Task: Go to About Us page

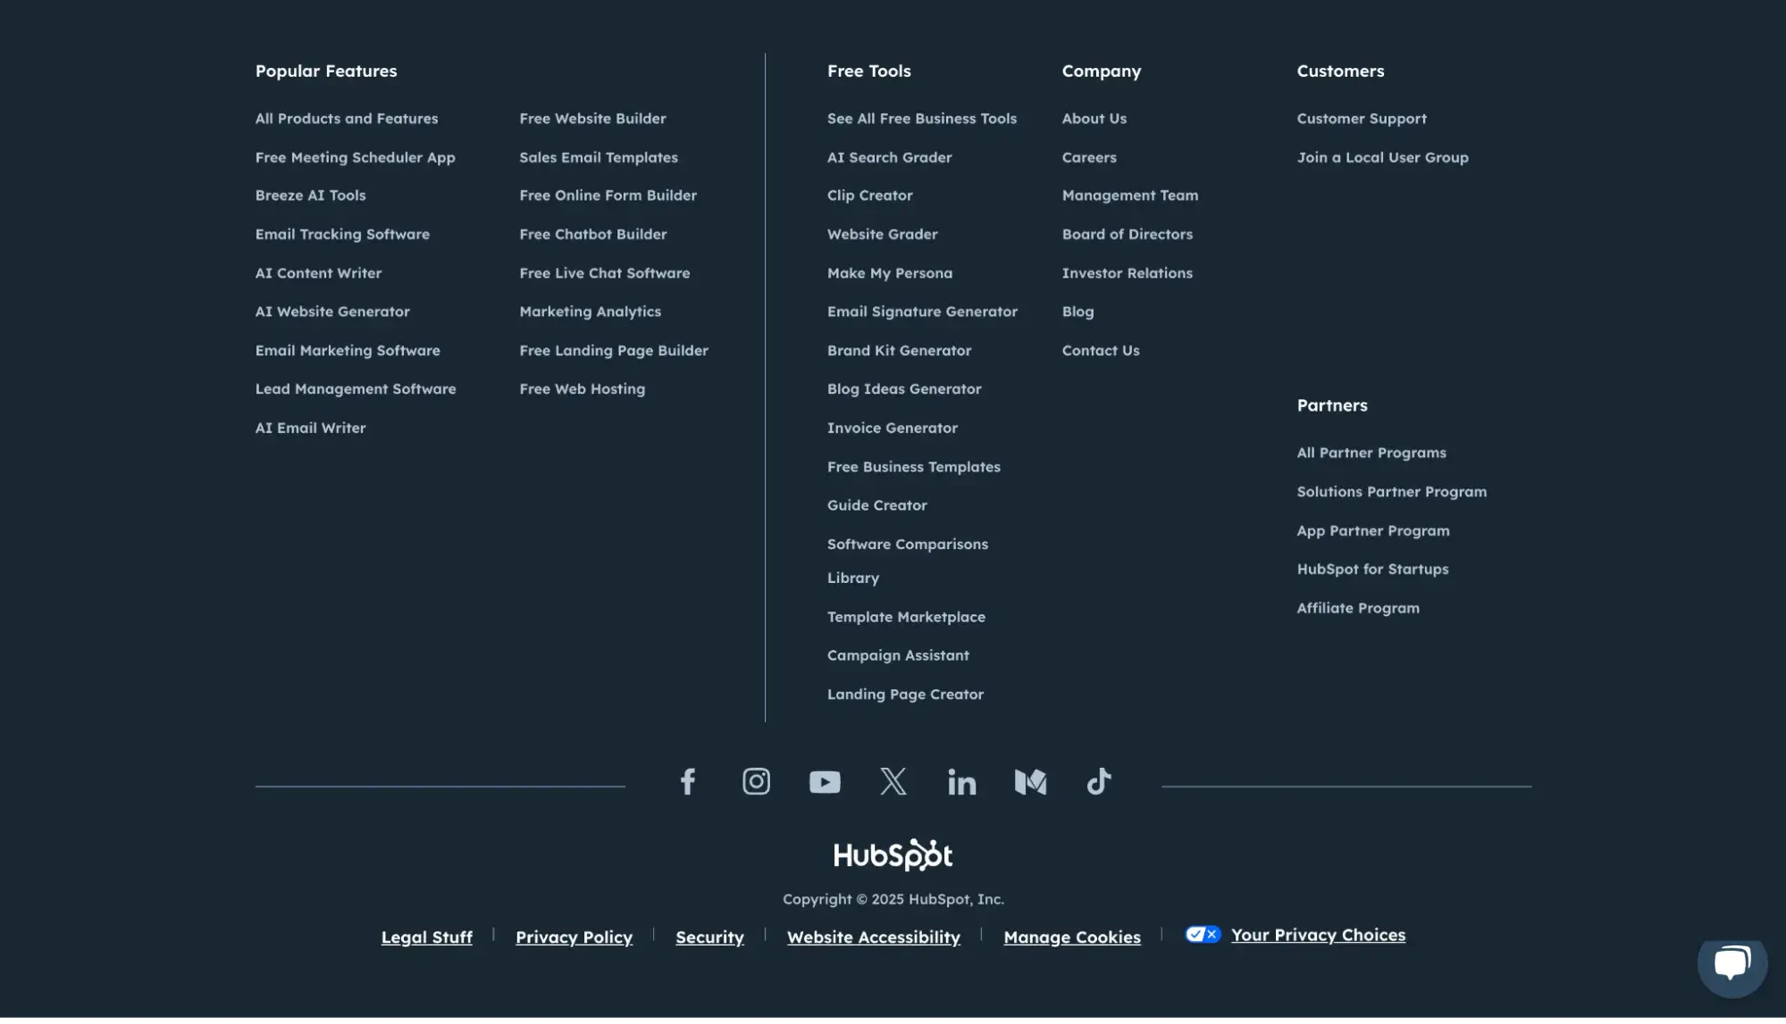Action: (1094, 119)
